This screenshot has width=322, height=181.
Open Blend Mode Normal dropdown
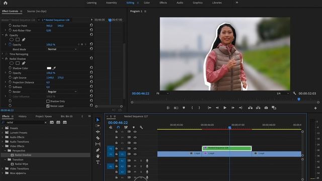coord(62,49)
